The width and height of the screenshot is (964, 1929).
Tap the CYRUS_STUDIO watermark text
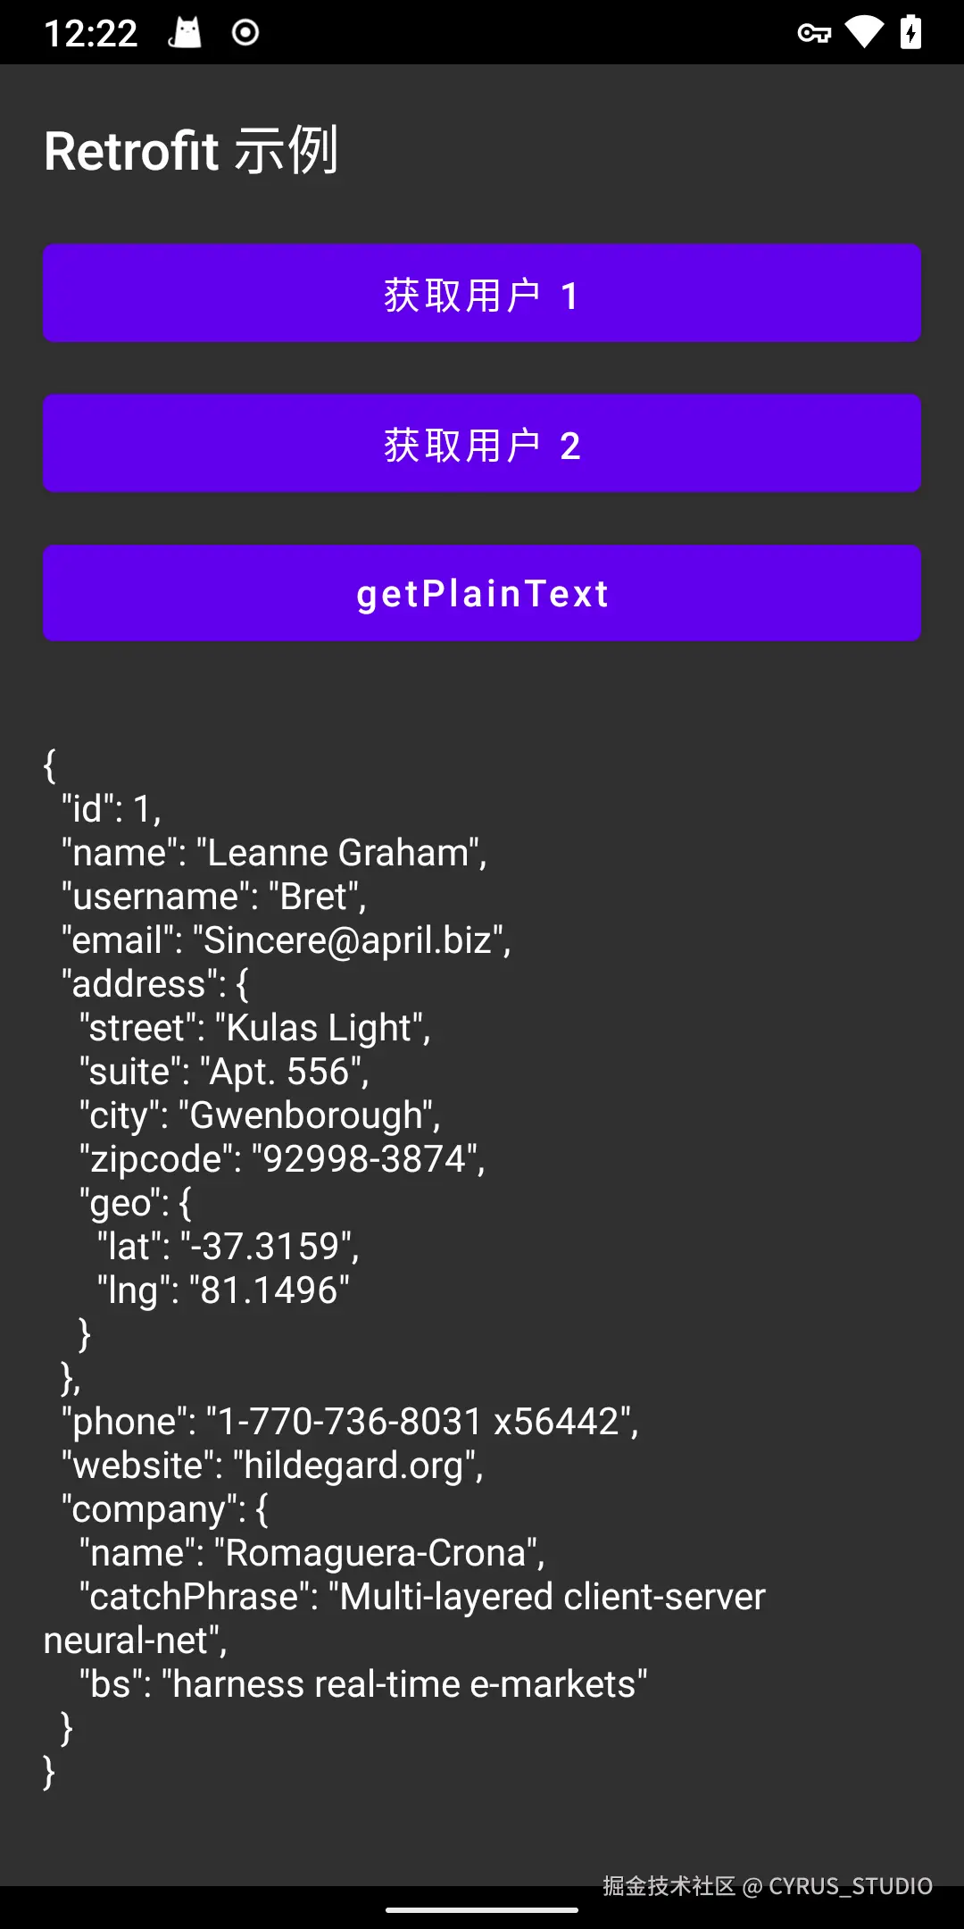850,1886
